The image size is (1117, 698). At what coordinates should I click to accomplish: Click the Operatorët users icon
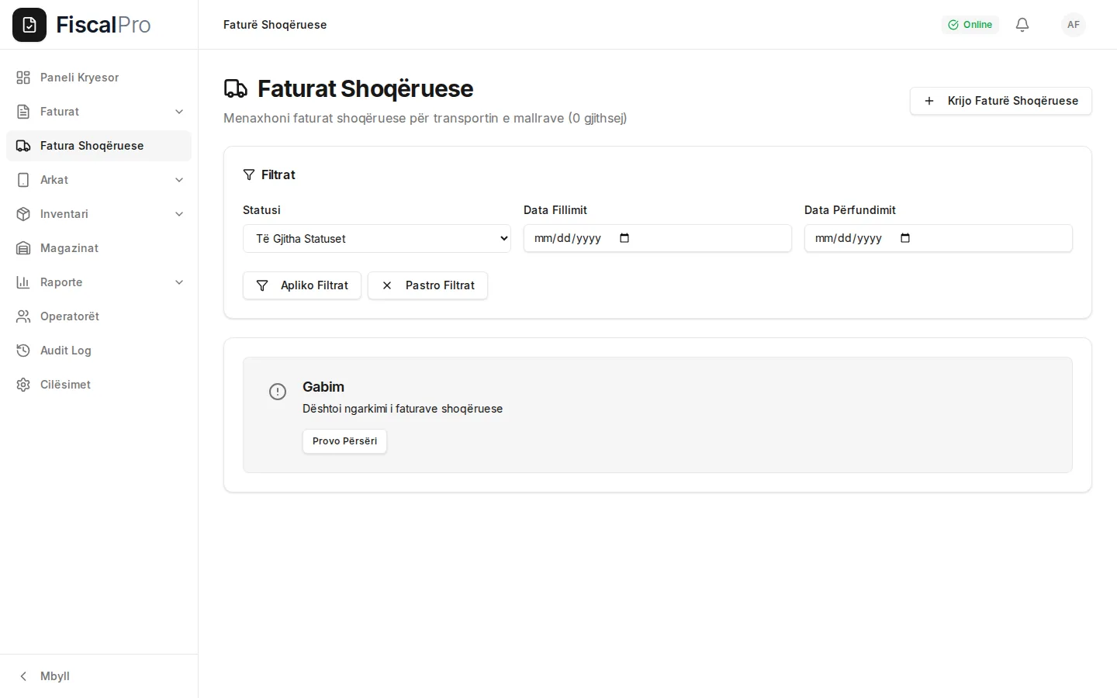(x=23, y=316)
